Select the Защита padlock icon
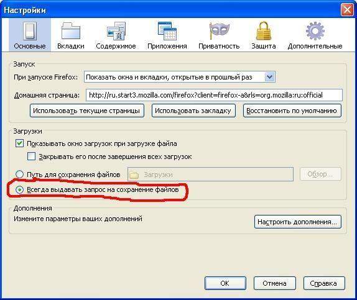 (264, 30)
